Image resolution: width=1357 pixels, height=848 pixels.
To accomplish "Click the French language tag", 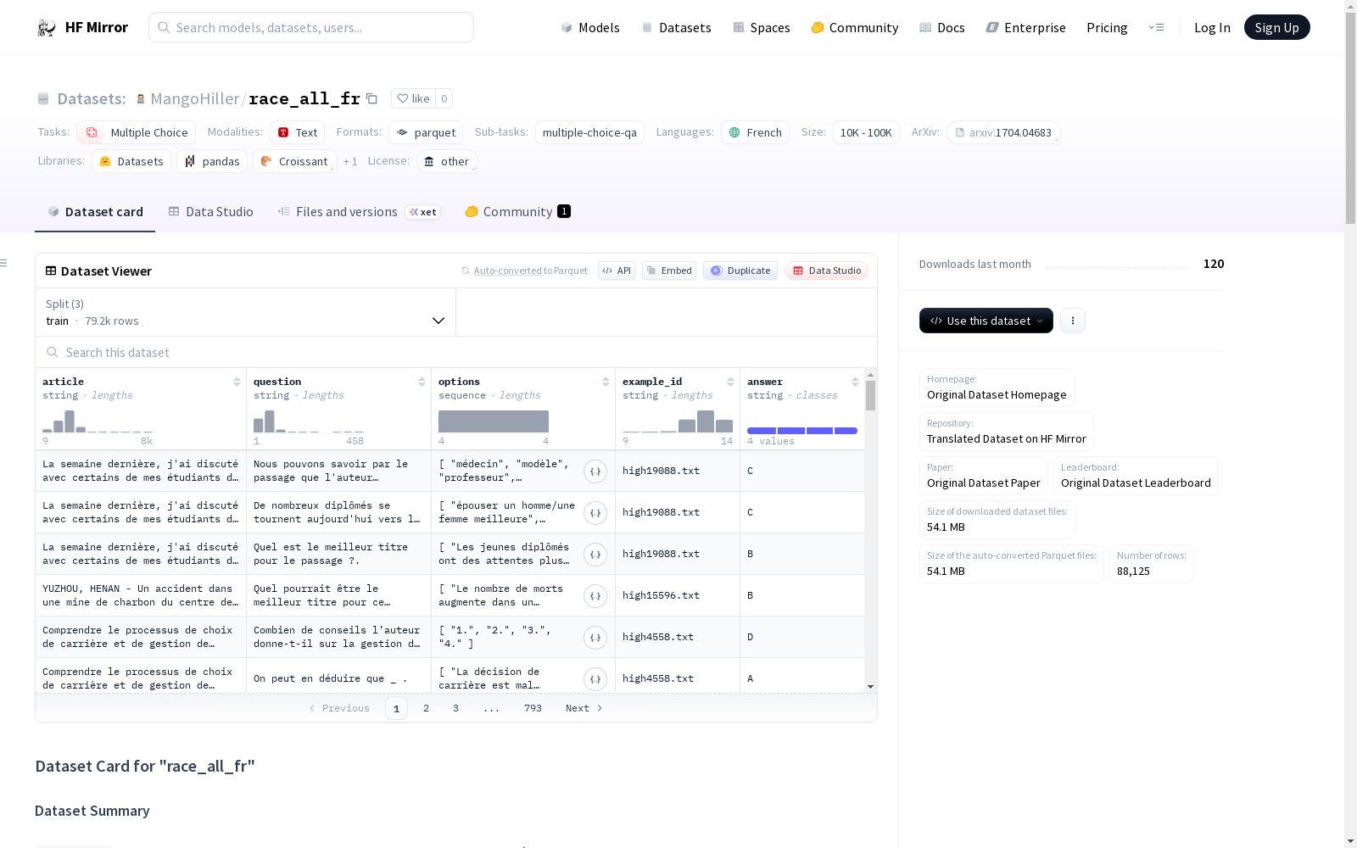I will pos(755,132).
